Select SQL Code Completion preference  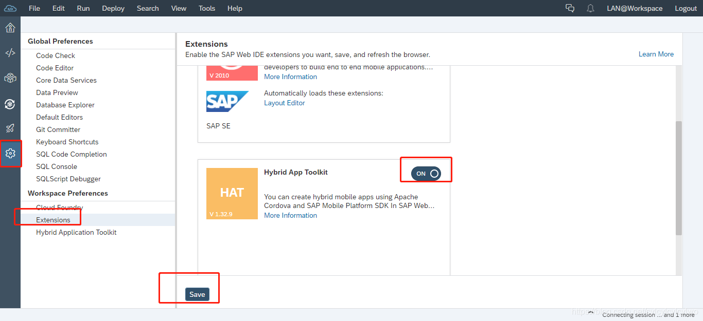point(72,154)
